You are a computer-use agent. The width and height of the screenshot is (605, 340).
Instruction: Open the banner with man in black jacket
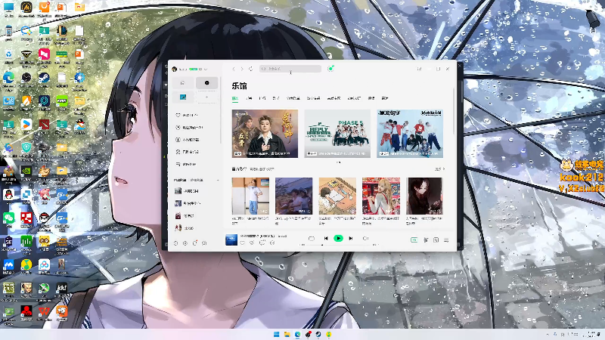265,134
